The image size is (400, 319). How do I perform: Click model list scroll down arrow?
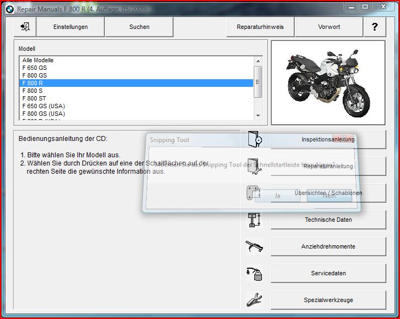coord(258,116)
